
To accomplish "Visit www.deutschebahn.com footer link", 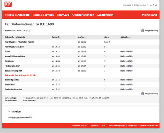I will (x=149, y=125).
